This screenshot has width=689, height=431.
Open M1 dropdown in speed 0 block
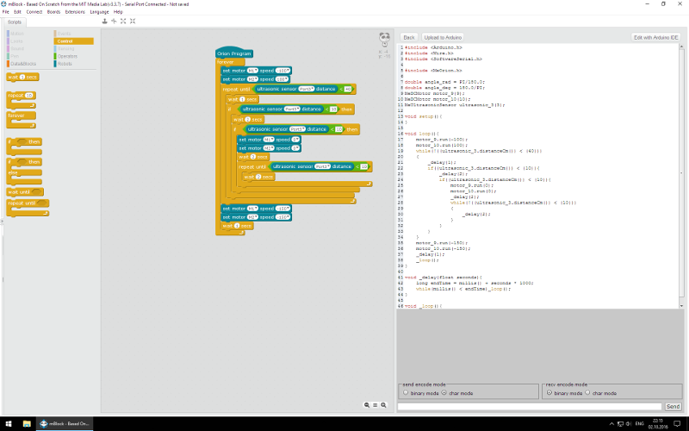[269, 140]
